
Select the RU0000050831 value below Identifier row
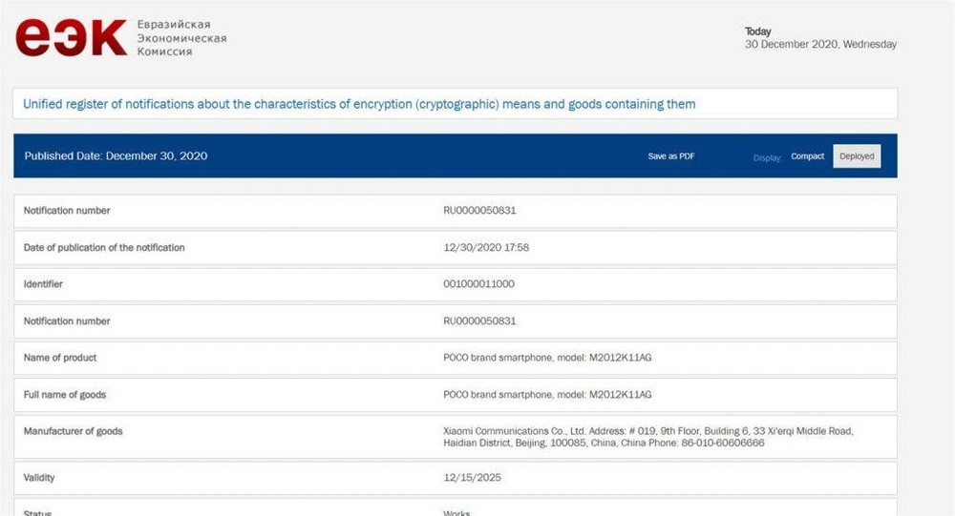479,320
